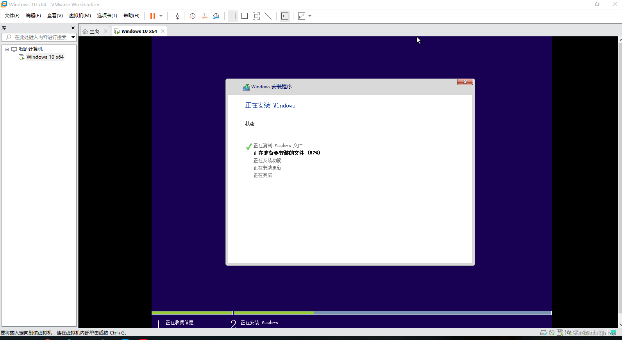Select 我的计算机 in the library tree
This screenshot has width=622, height=340.
(x=31, y=49)
